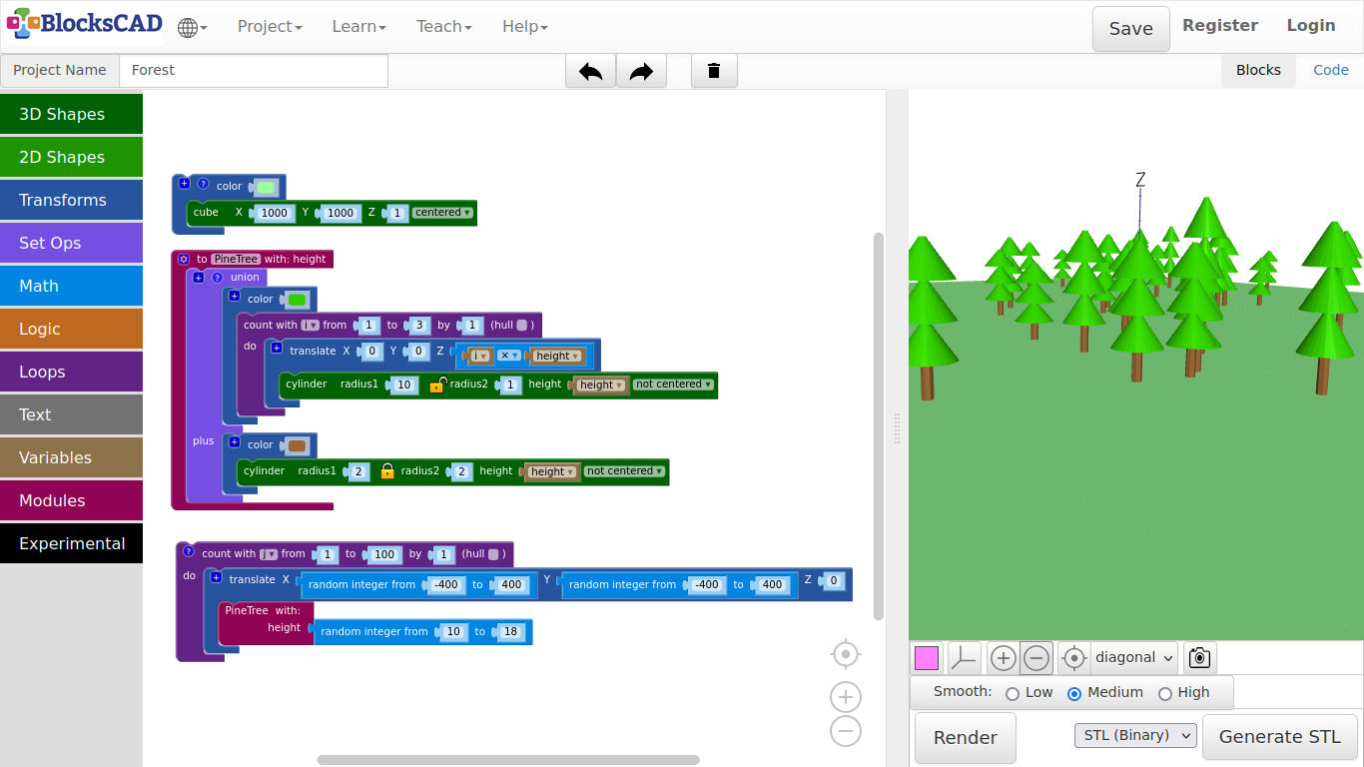Open the Project menu

270,27
